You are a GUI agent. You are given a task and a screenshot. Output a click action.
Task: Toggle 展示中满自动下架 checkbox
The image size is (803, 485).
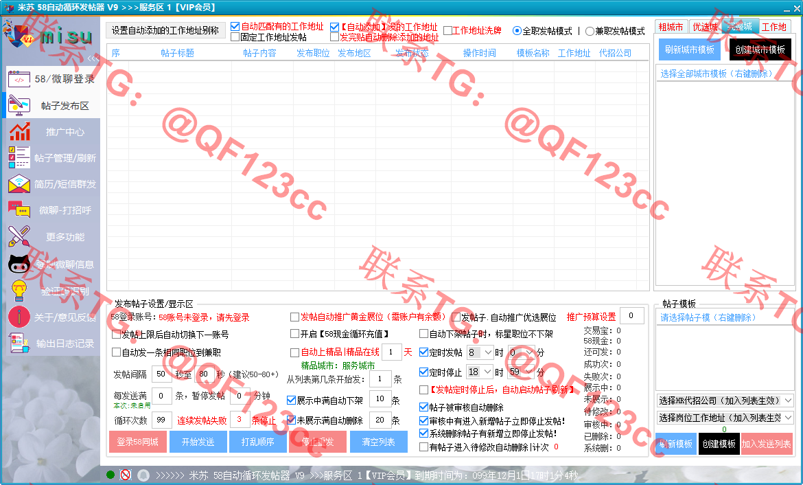(x=292, y=400)
